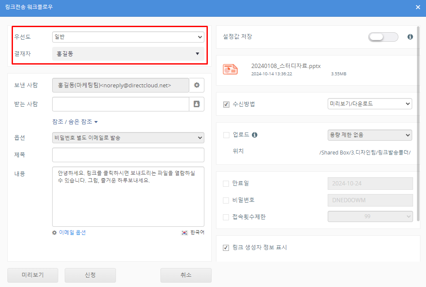Open the 미리보기/다운로드 dropdown

370,104
